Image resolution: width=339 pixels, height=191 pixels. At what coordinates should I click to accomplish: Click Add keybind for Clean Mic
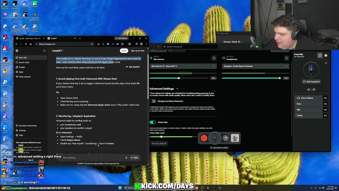click(311, 82)
